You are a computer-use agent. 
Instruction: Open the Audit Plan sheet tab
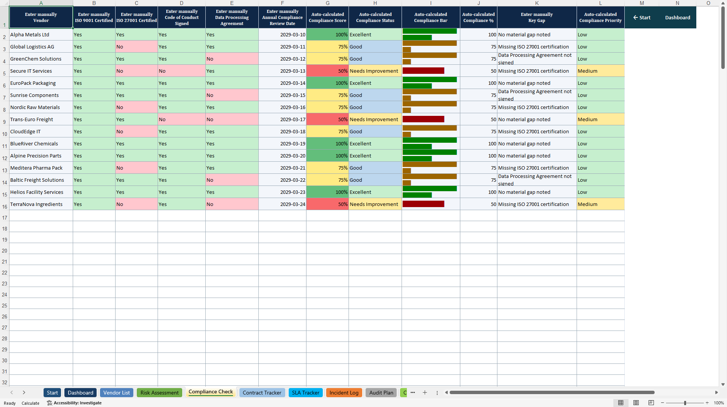pyautogui.click(x=381, y=393)
